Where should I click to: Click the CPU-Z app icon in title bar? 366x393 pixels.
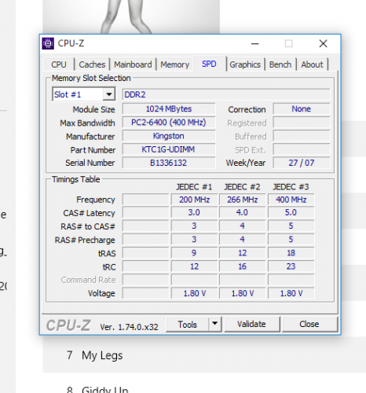click(x=48, y=43)
